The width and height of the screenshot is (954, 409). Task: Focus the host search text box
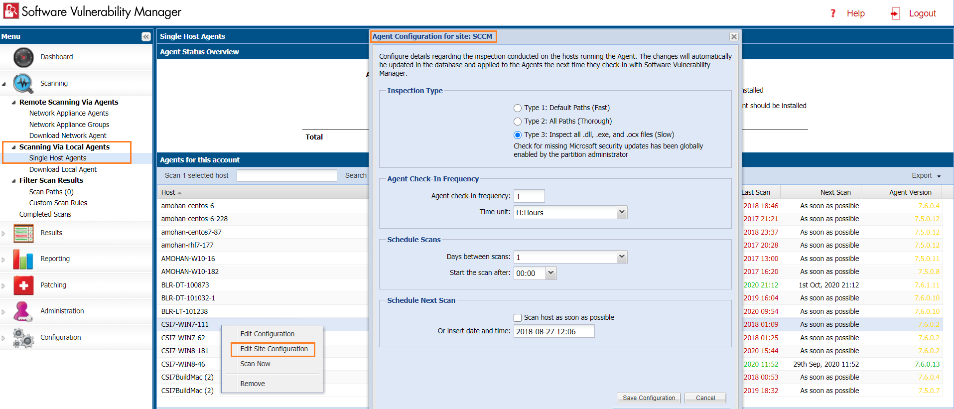coord(287,176)
